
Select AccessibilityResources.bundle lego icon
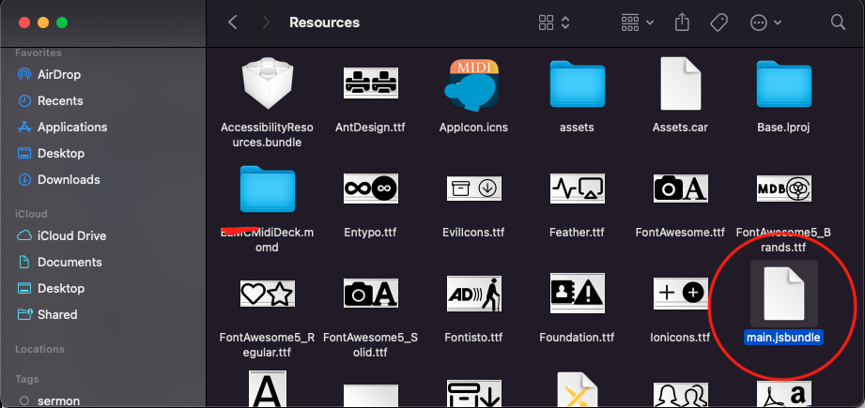(267, 83)
